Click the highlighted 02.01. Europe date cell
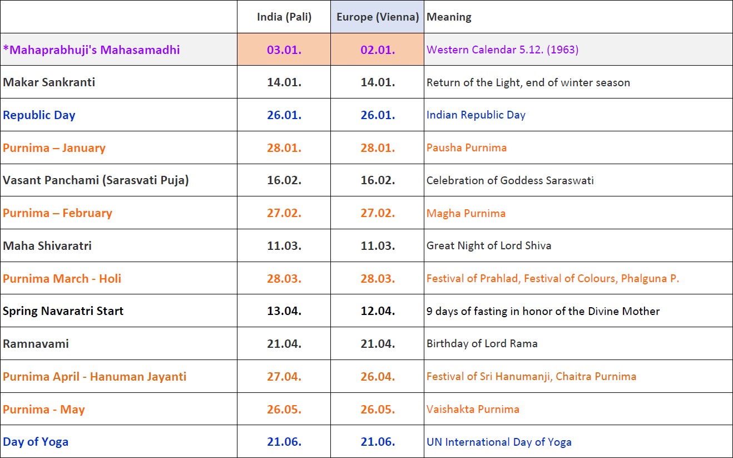Screen dimensions: 733x458 pyautogui.click(x=377, y=50)
